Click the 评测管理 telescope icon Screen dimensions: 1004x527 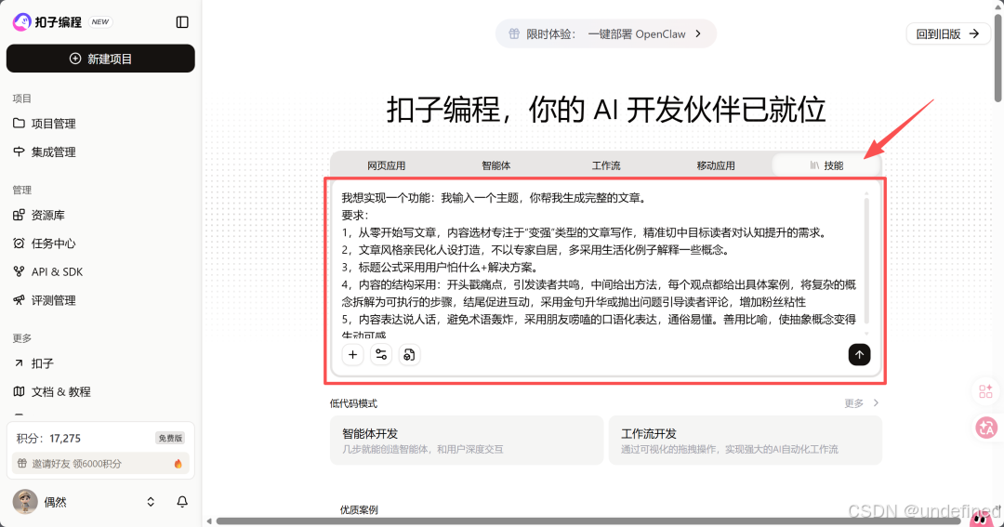pyautogui.click(x=19, y=299)
